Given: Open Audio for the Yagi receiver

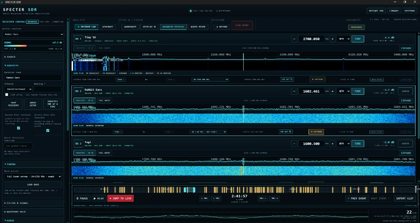Looking at the screenshot, I should pyautogui.click(x=405, y=143).
